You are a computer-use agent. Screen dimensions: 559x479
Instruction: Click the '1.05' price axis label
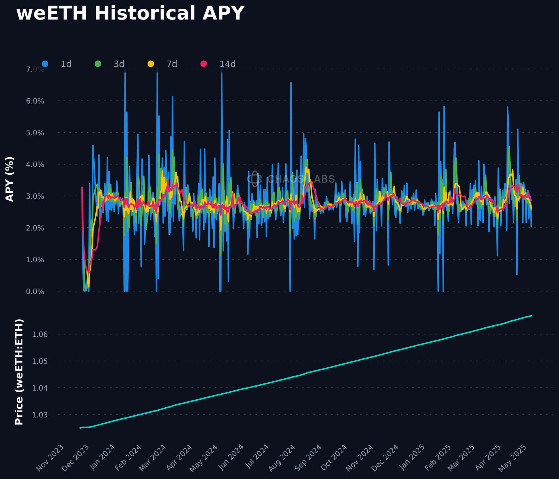point(40,361)
